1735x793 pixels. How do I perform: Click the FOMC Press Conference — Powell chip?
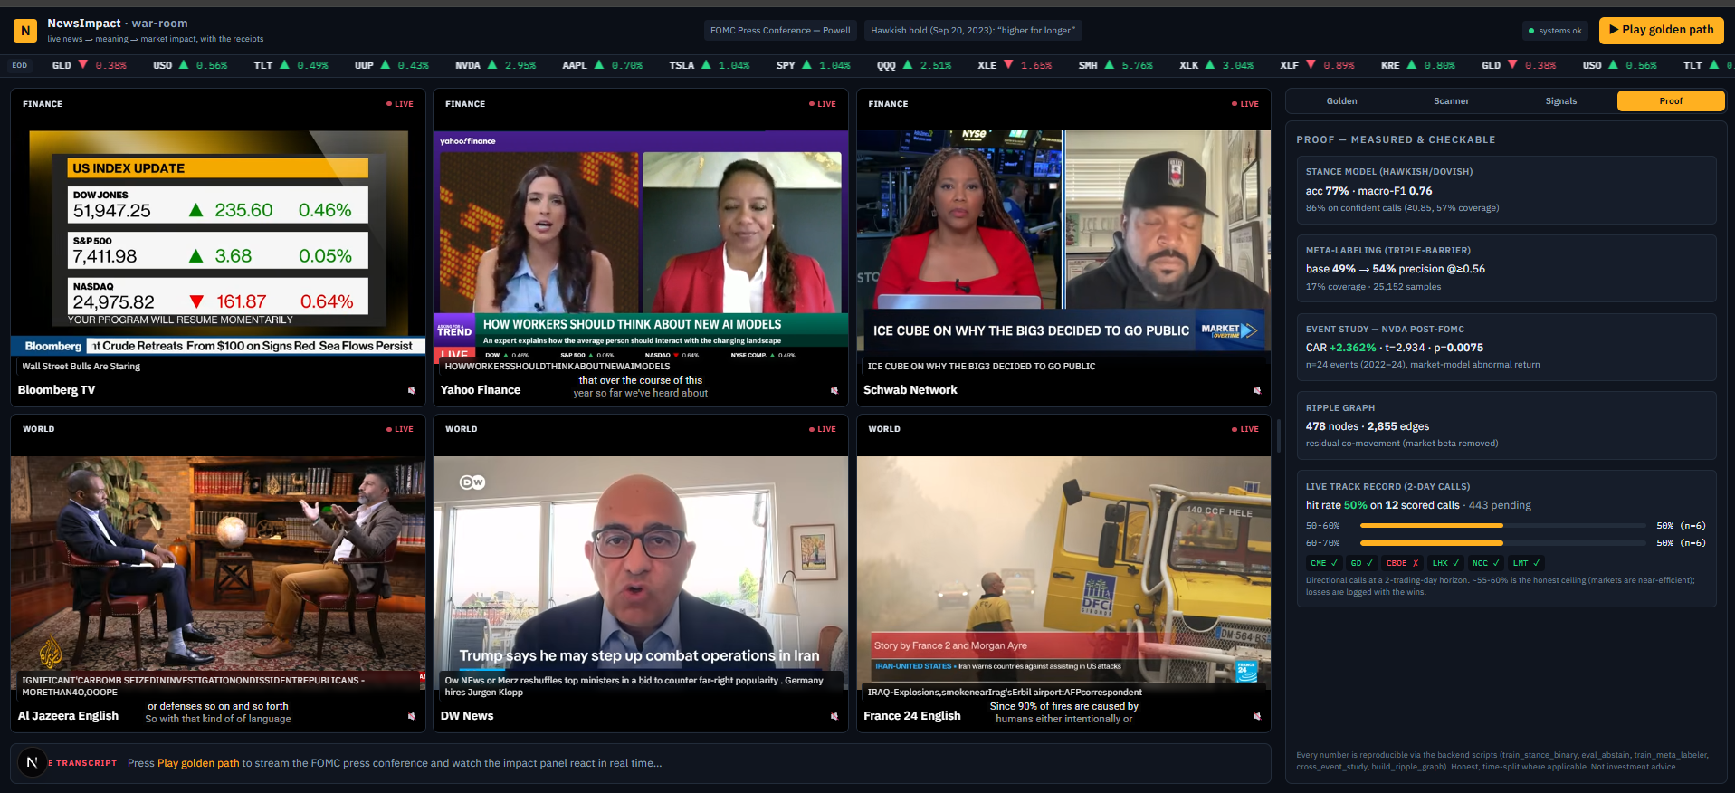click(780, 31)
